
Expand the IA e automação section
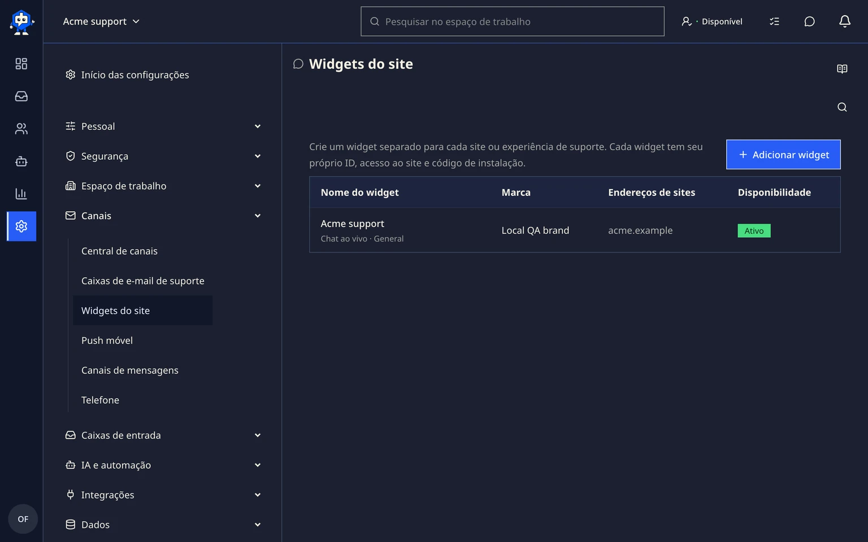[x=163, y=465]
